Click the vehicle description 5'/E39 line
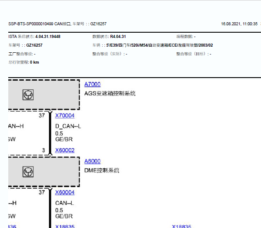The height and width of the screenshot is (228, 261). [x=160, y=45]
